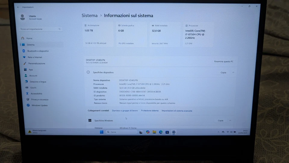Select Sistema in the sidebar

coord(42,45)
